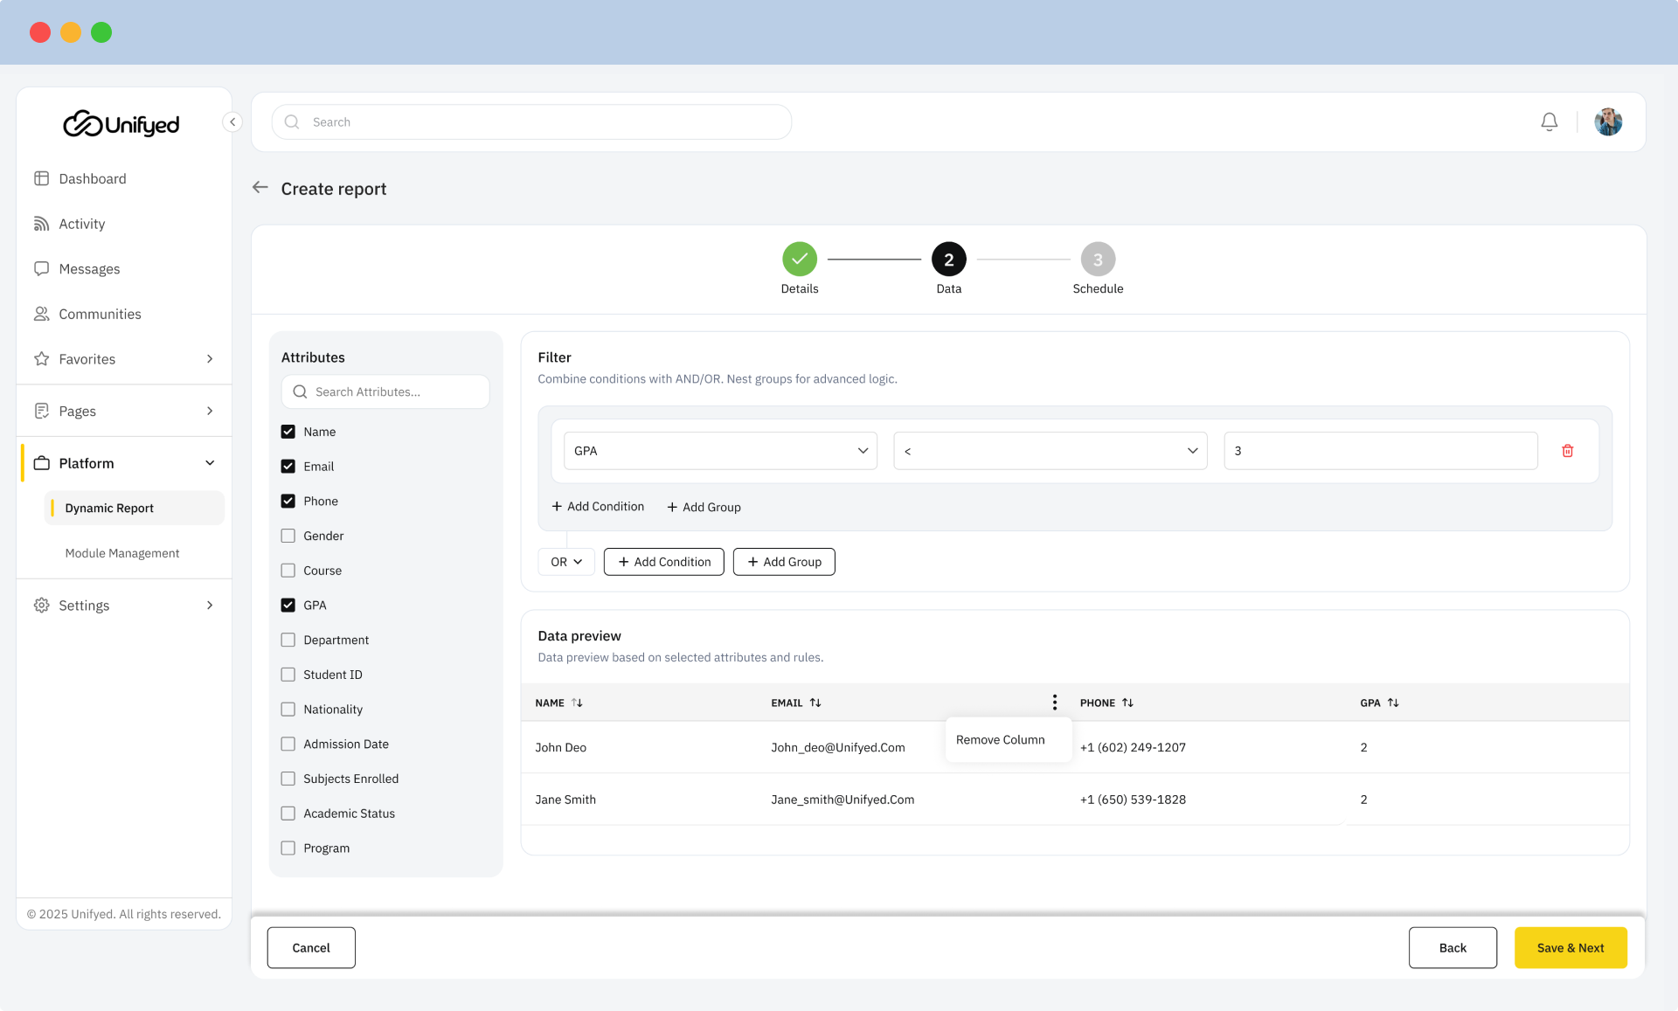Screen dimensions: 1678x1011
Task: Click the Settings gear icon
Action: point(41,606)
